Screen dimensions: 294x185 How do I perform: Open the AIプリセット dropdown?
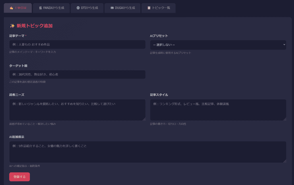[x=218, y=45]
